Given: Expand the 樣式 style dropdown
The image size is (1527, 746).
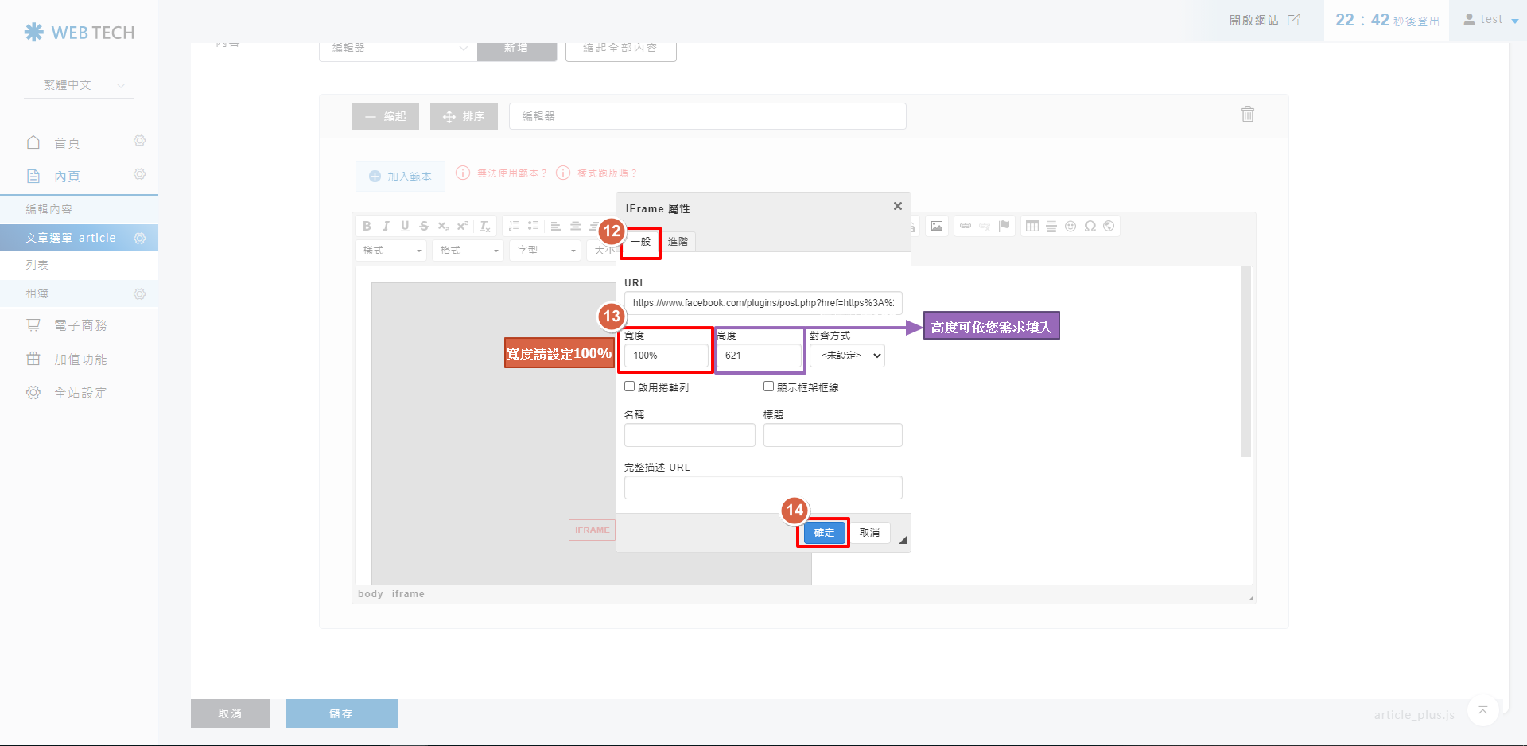Looking at the screenshot, I should 392,251.
